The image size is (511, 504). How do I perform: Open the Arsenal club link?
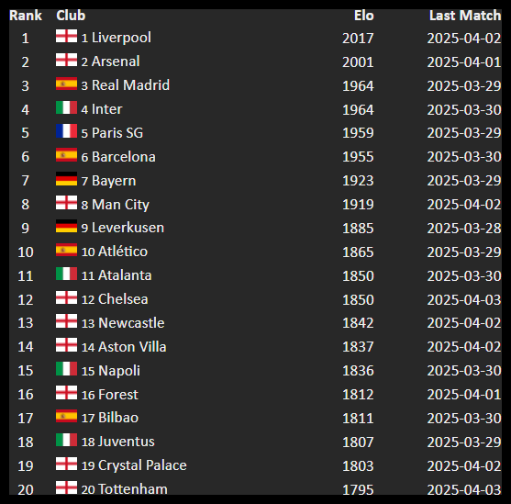[x=116, y=62]
